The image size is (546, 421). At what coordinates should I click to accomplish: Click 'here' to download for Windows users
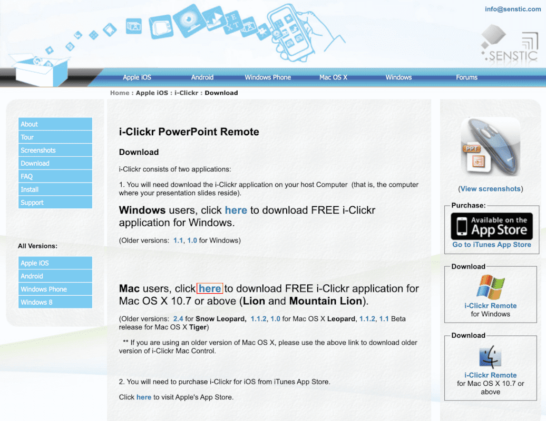tap(236, 210)
